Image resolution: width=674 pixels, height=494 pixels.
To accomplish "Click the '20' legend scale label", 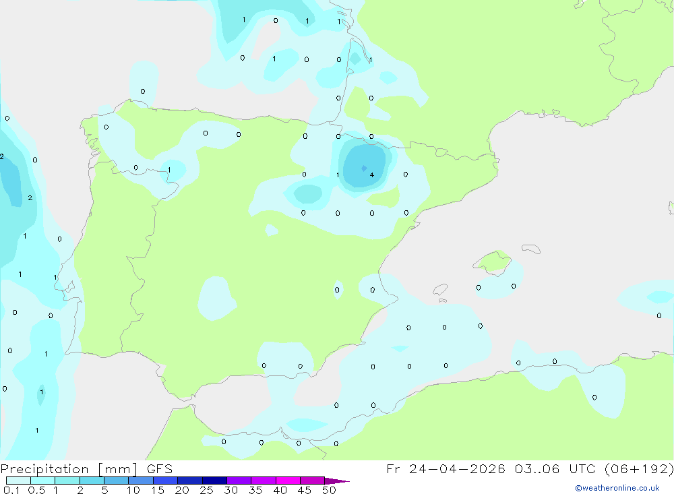I will [182, 490].
